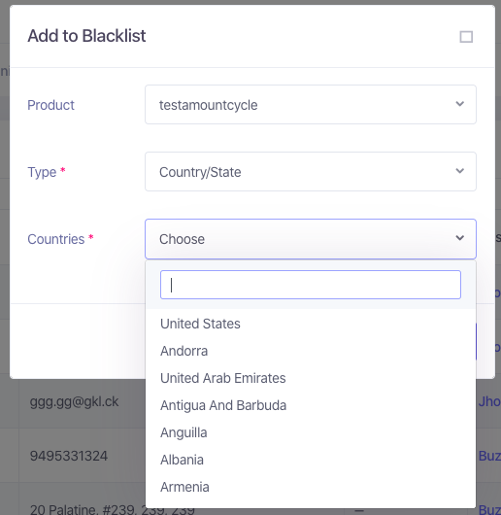Click the ggg.gg@gkl.ck table entry
The width and height of the screenshot is (501, 515).
pyautogui.click(x=74, y=401)
